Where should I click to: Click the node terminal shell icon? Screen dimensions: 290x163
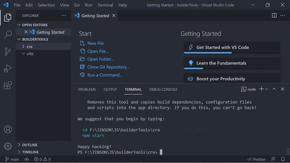pyautogui.click(x=244, y=89)
